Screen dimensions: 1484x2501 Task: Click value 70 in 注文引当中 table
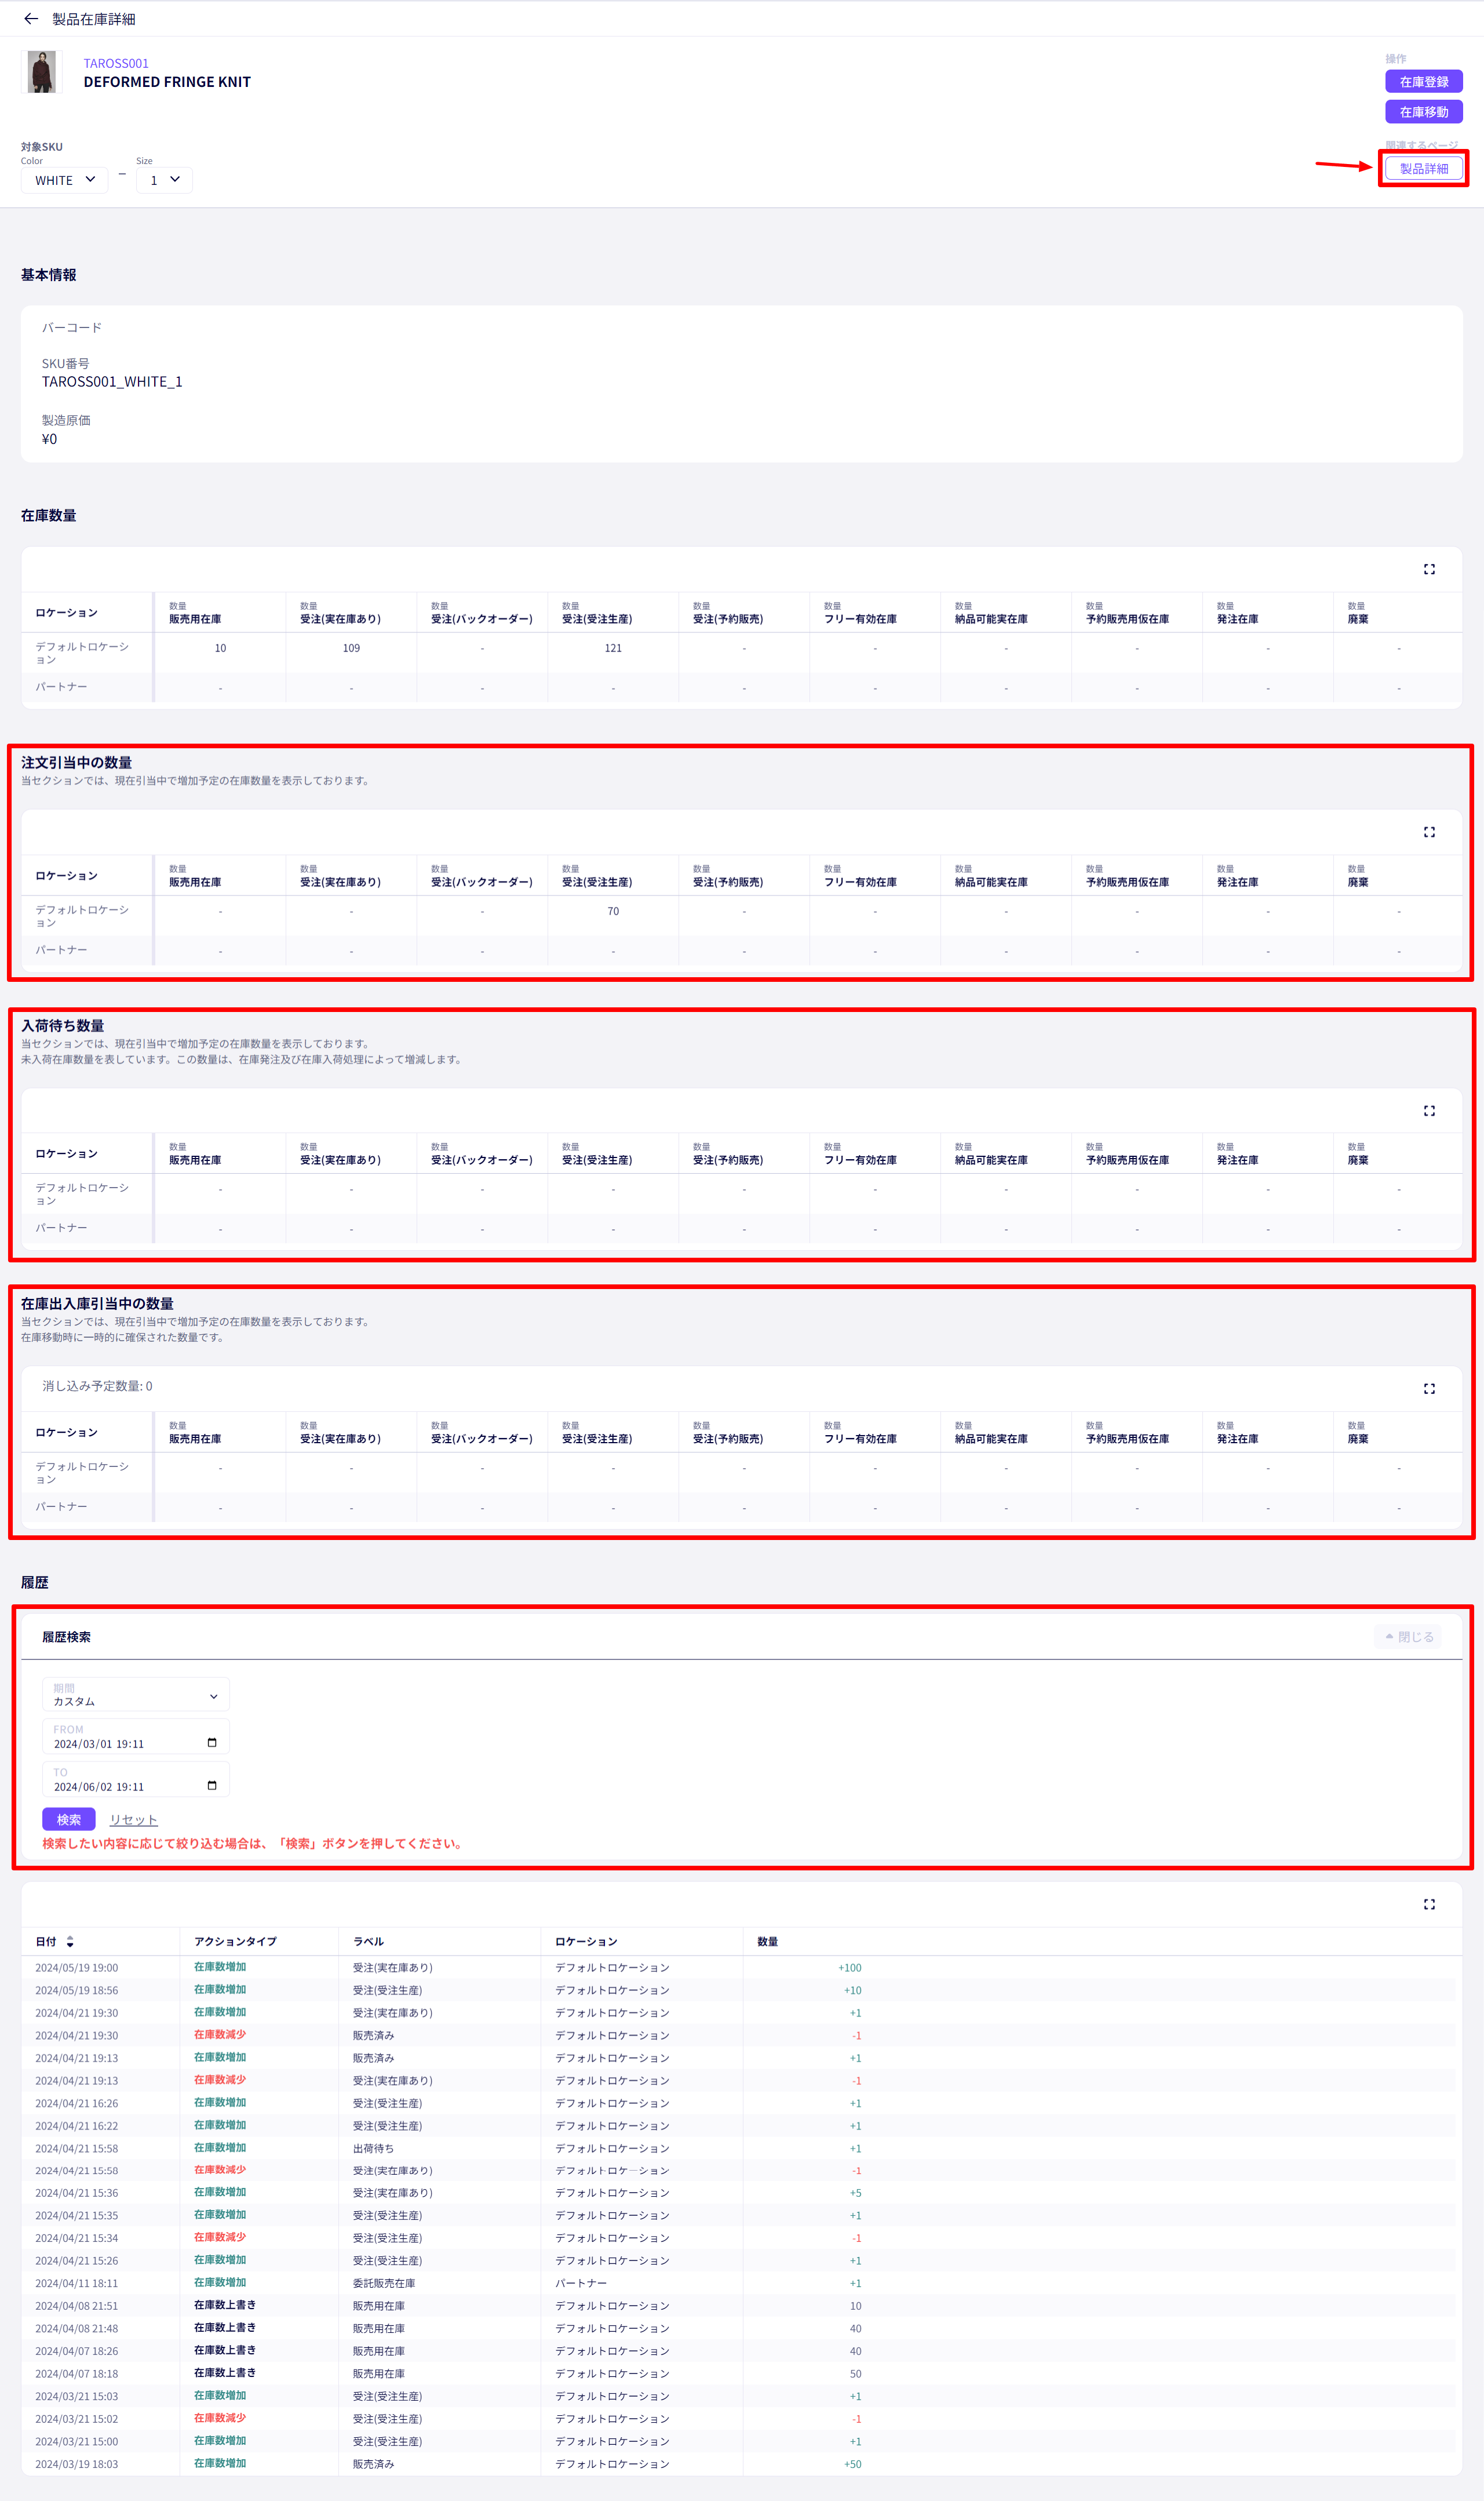click(x=613, y=911)
